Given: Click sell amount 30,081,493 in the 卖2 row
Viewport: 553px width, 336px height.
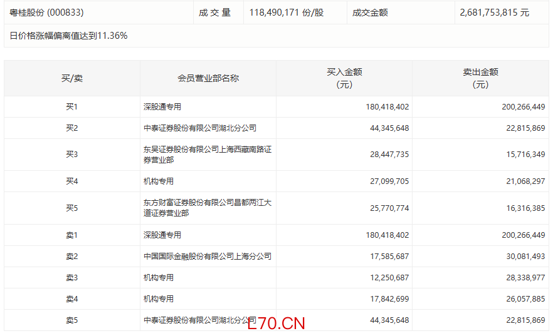Looking at the screenshot, I should tap(523, 257).
